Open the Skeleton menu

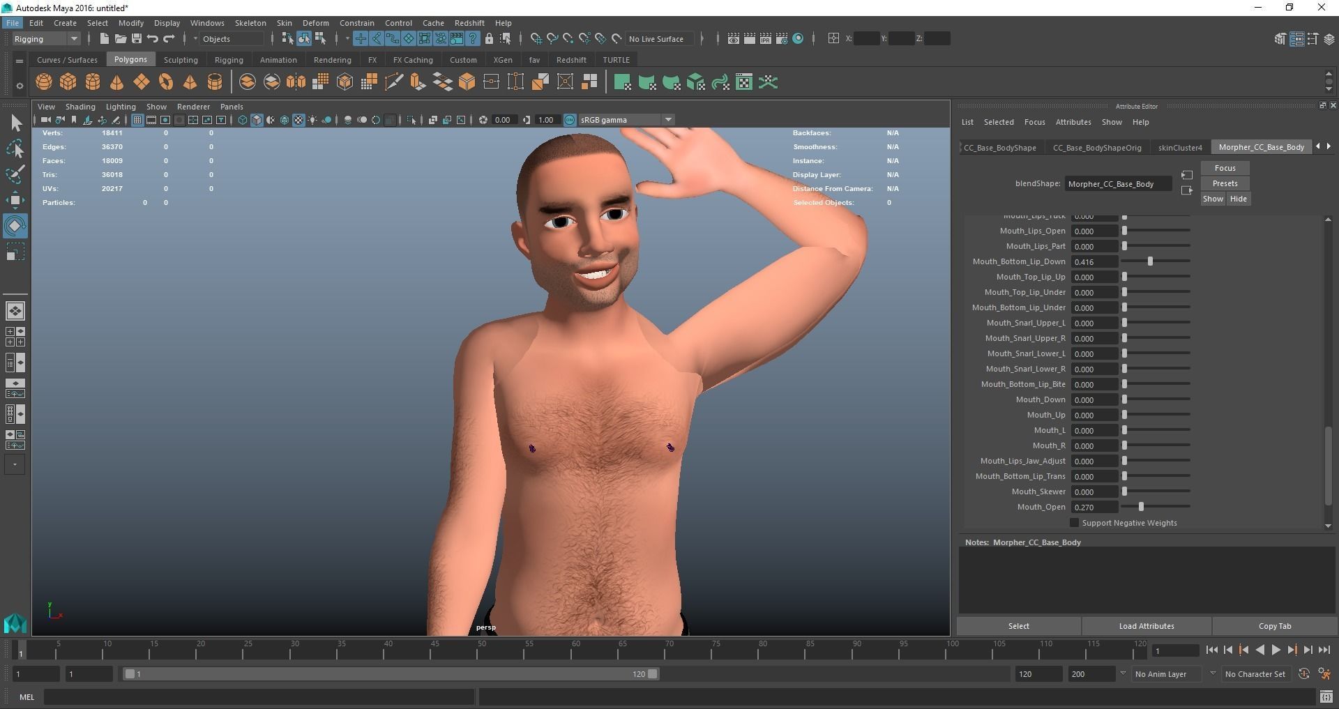(x=250, y=23)
